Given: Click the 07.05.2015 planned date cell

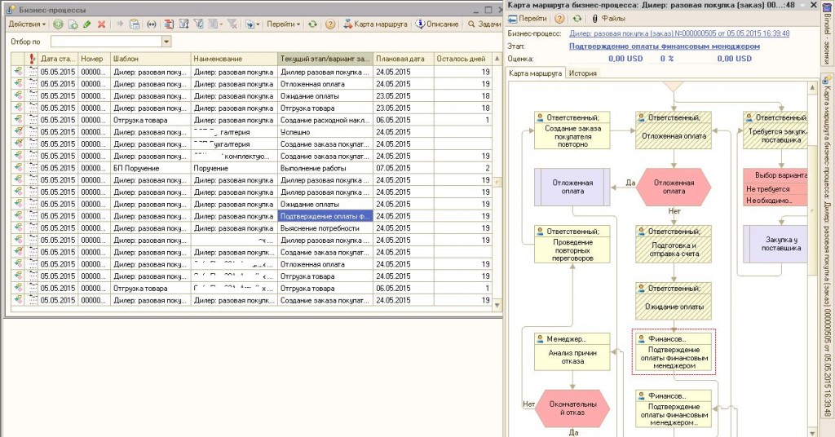Looking at the screenshot, I should click(403, 168).
